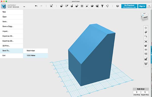The height and width of the screenshot is (97, 152).
Task: Undo the last action
Action: tap(36, 6)
